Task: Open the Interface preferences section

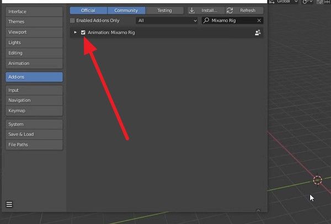Action: (34, 12)
